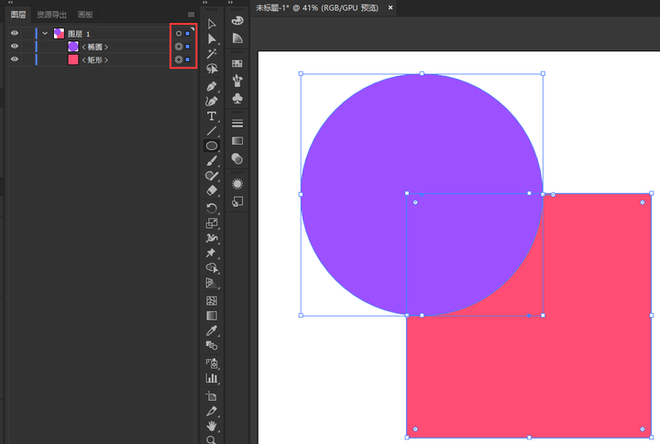Choose the Puppet Warp pin tool
Viewport: 660px width, 444px height.
coord(212,253)
